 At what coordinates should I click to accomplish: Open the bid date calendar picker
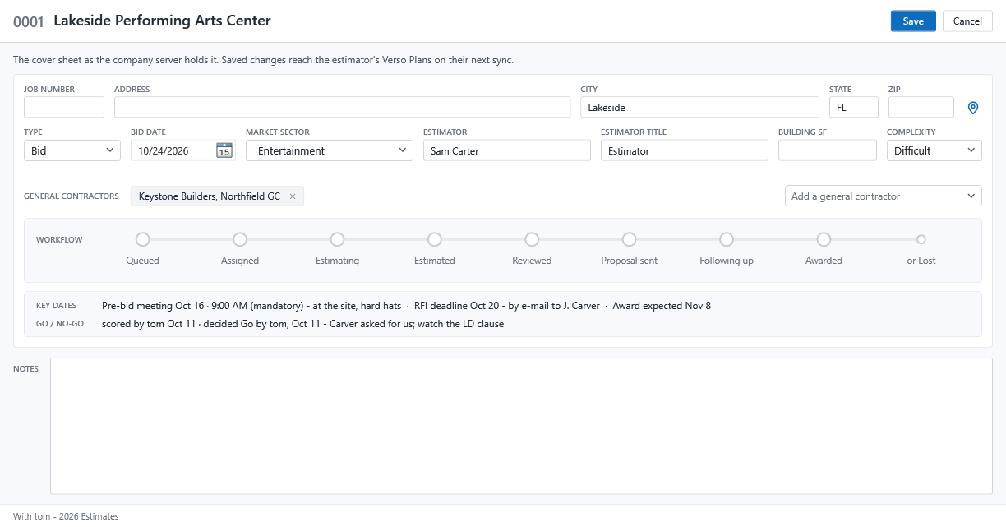pyautogui.click(x=224, y=150)
